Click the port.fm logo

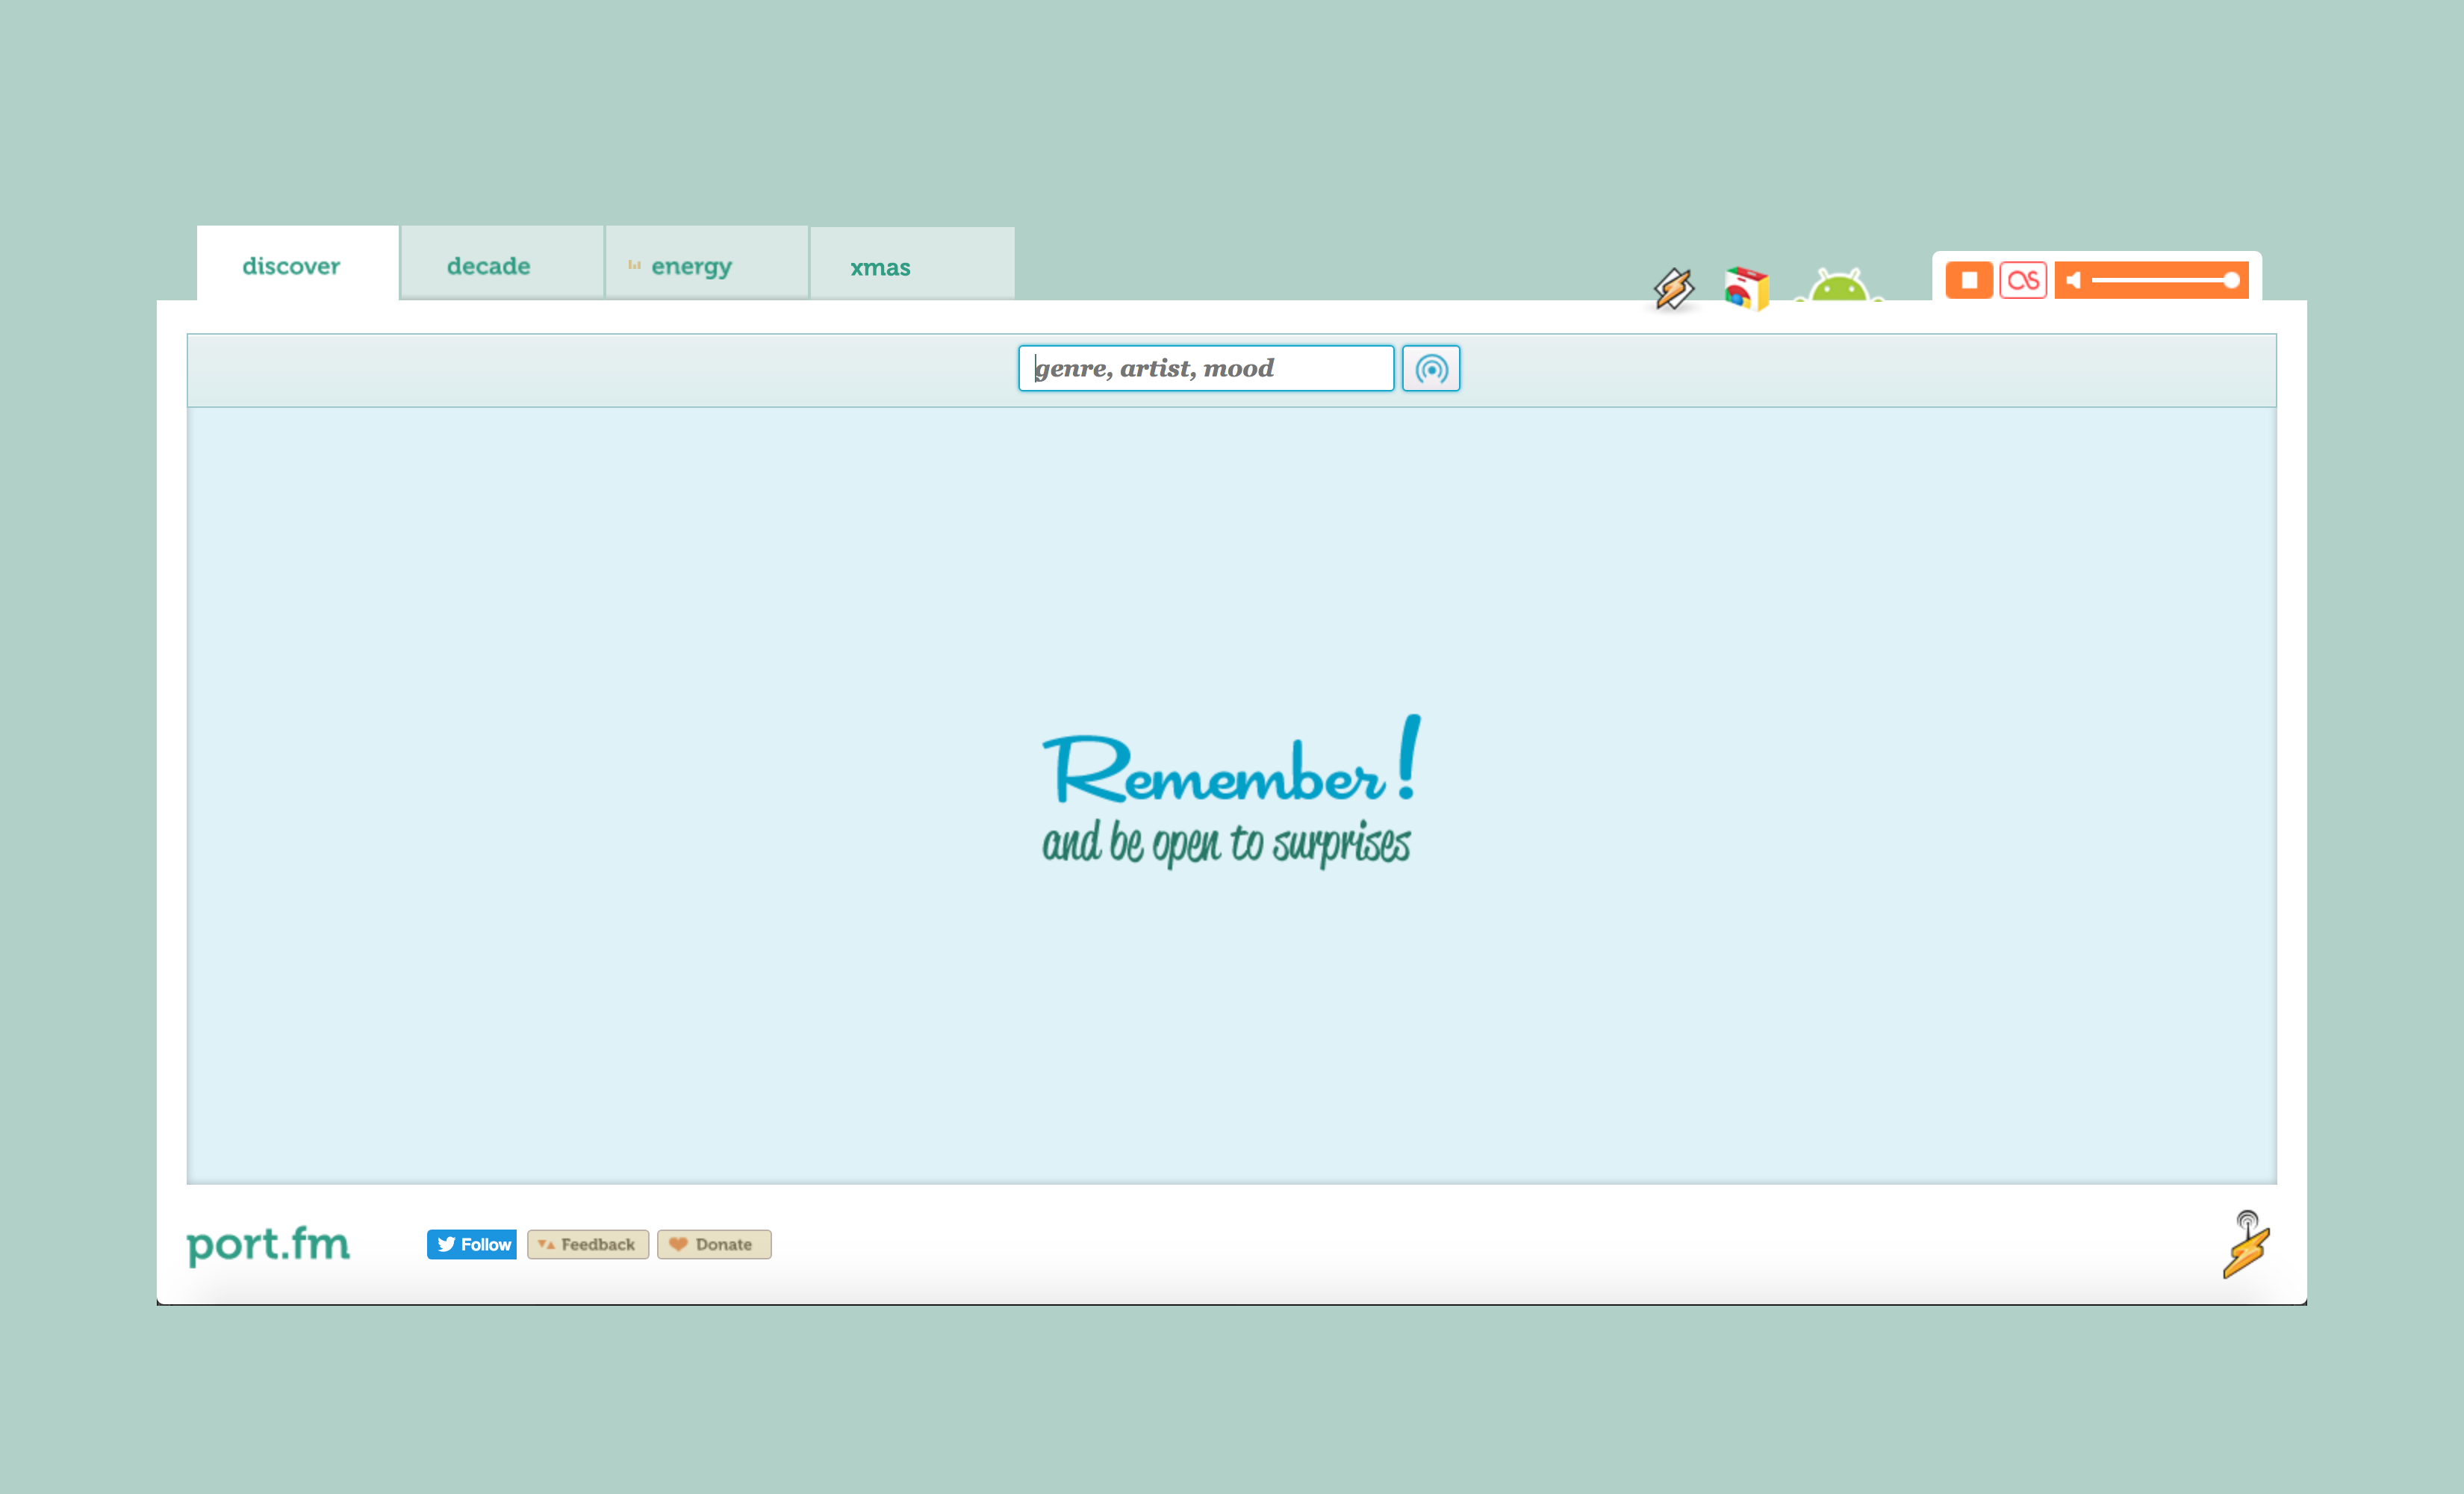tap(268, 1245)
